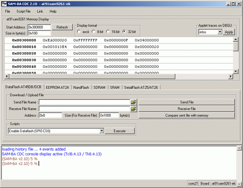
Task: Open the Script File menu
Action: pyautogui.click(x=24, y=11)
